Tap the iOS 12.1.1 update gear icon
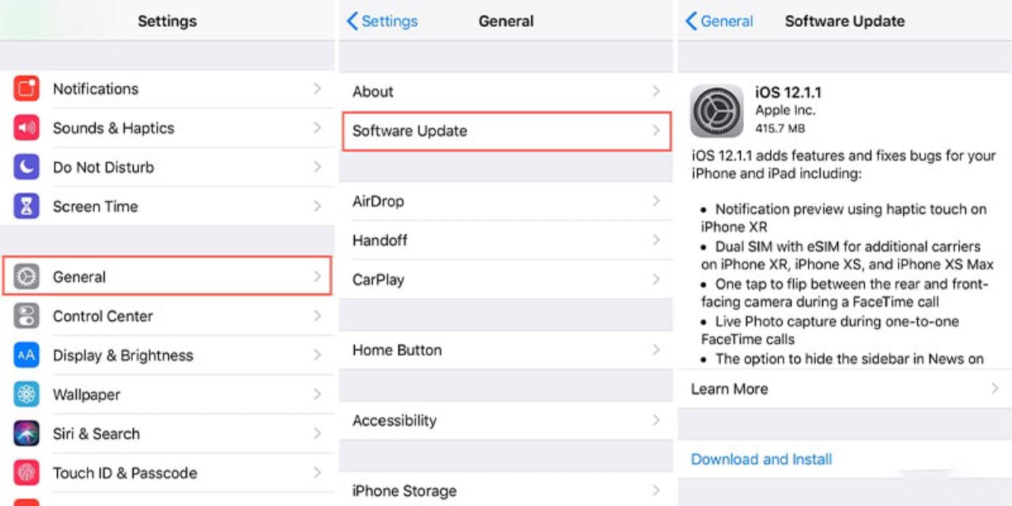1012x506 pixels. 717,111
